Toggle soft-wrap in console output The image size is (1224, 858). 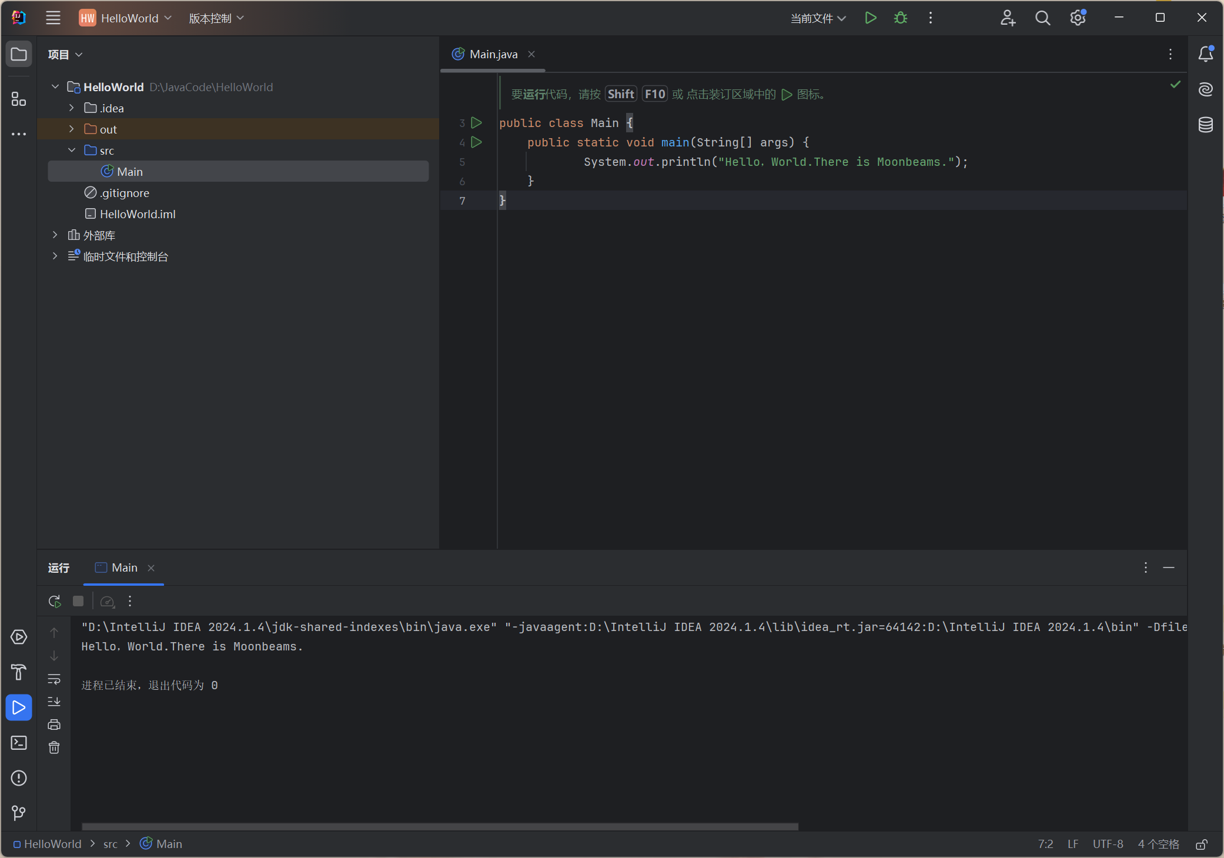[x=54, y=679]
